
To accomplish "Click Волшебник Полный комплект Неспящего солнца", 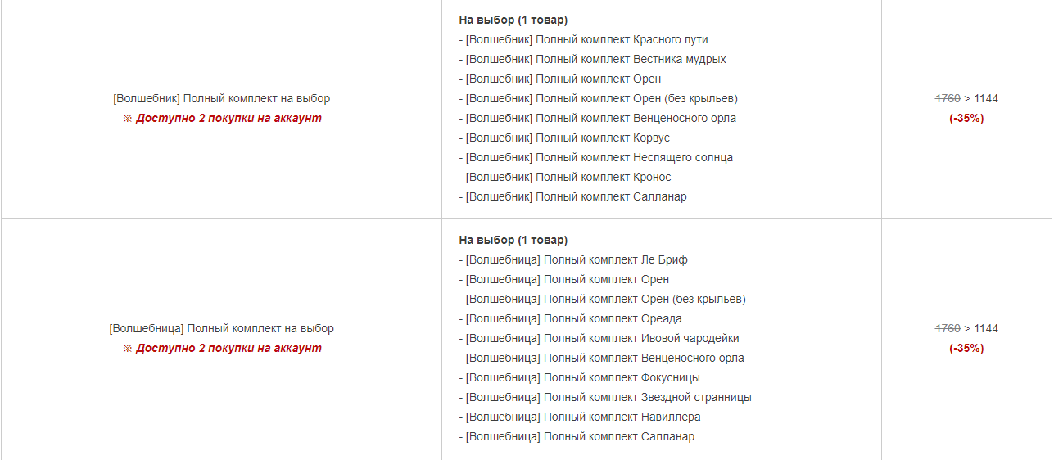I will (596, 157).
